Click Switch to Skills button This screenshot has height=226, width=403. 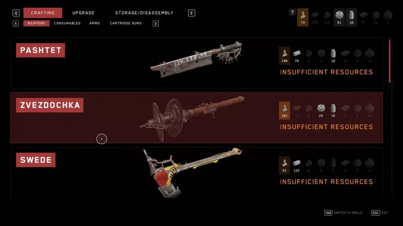tap(343, 213)
